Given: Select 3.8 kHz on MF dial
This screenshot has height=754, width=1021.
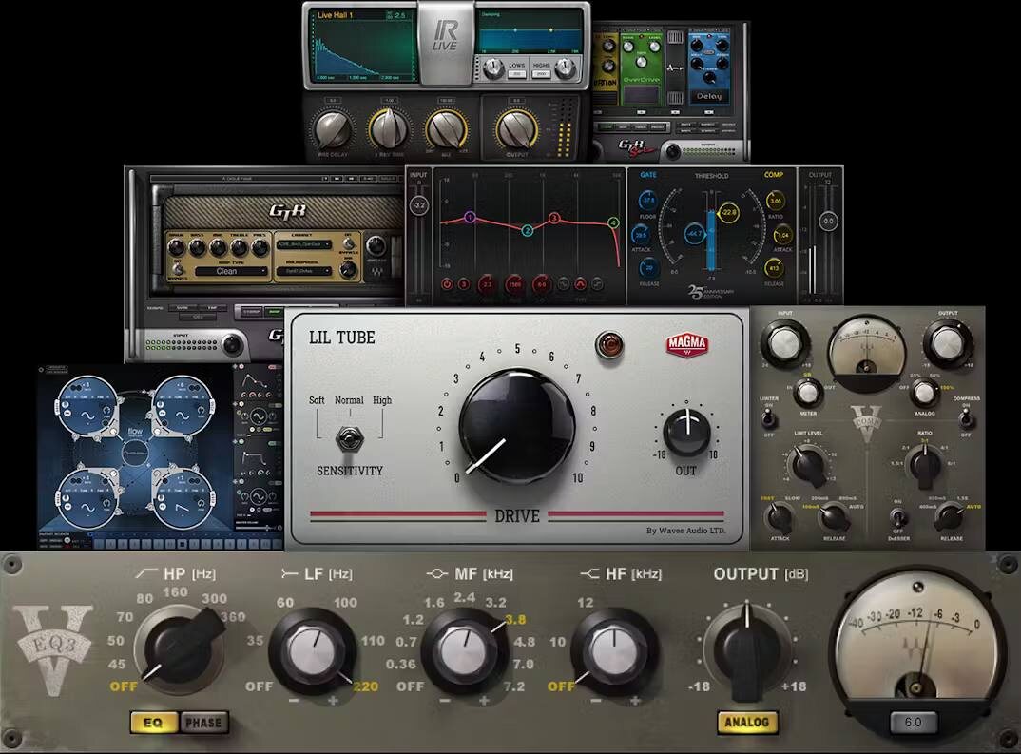Looking at the screenshot, I should 515,619.
